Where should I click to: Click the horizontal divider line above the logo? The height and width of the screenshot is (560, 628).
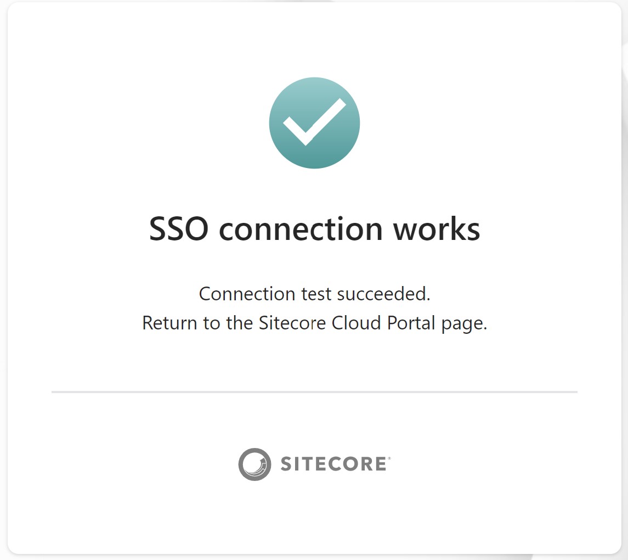pyautogui.click(x=314, y=391)
